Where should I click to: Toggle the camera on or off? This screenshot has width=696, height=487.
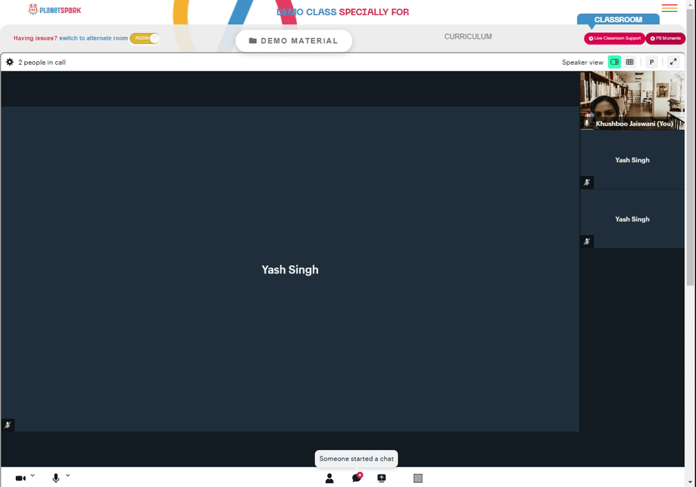[20, 478]
